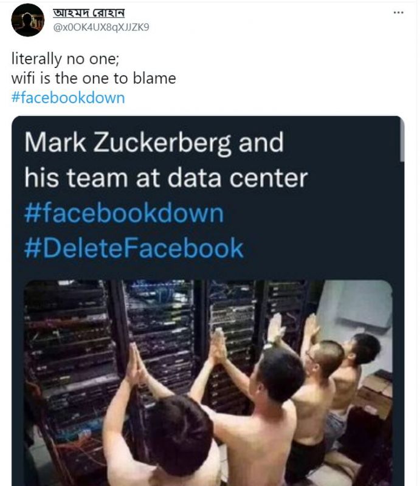420x486 pixels.
Task: Click #DeleteFacebook inside the embedded image
Action: [134, 248]
